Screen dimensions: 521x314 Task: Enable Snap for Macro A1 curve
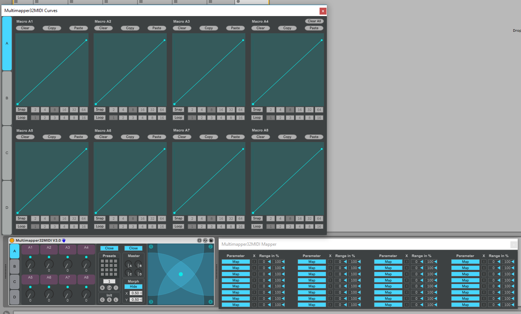pos(22,110)
